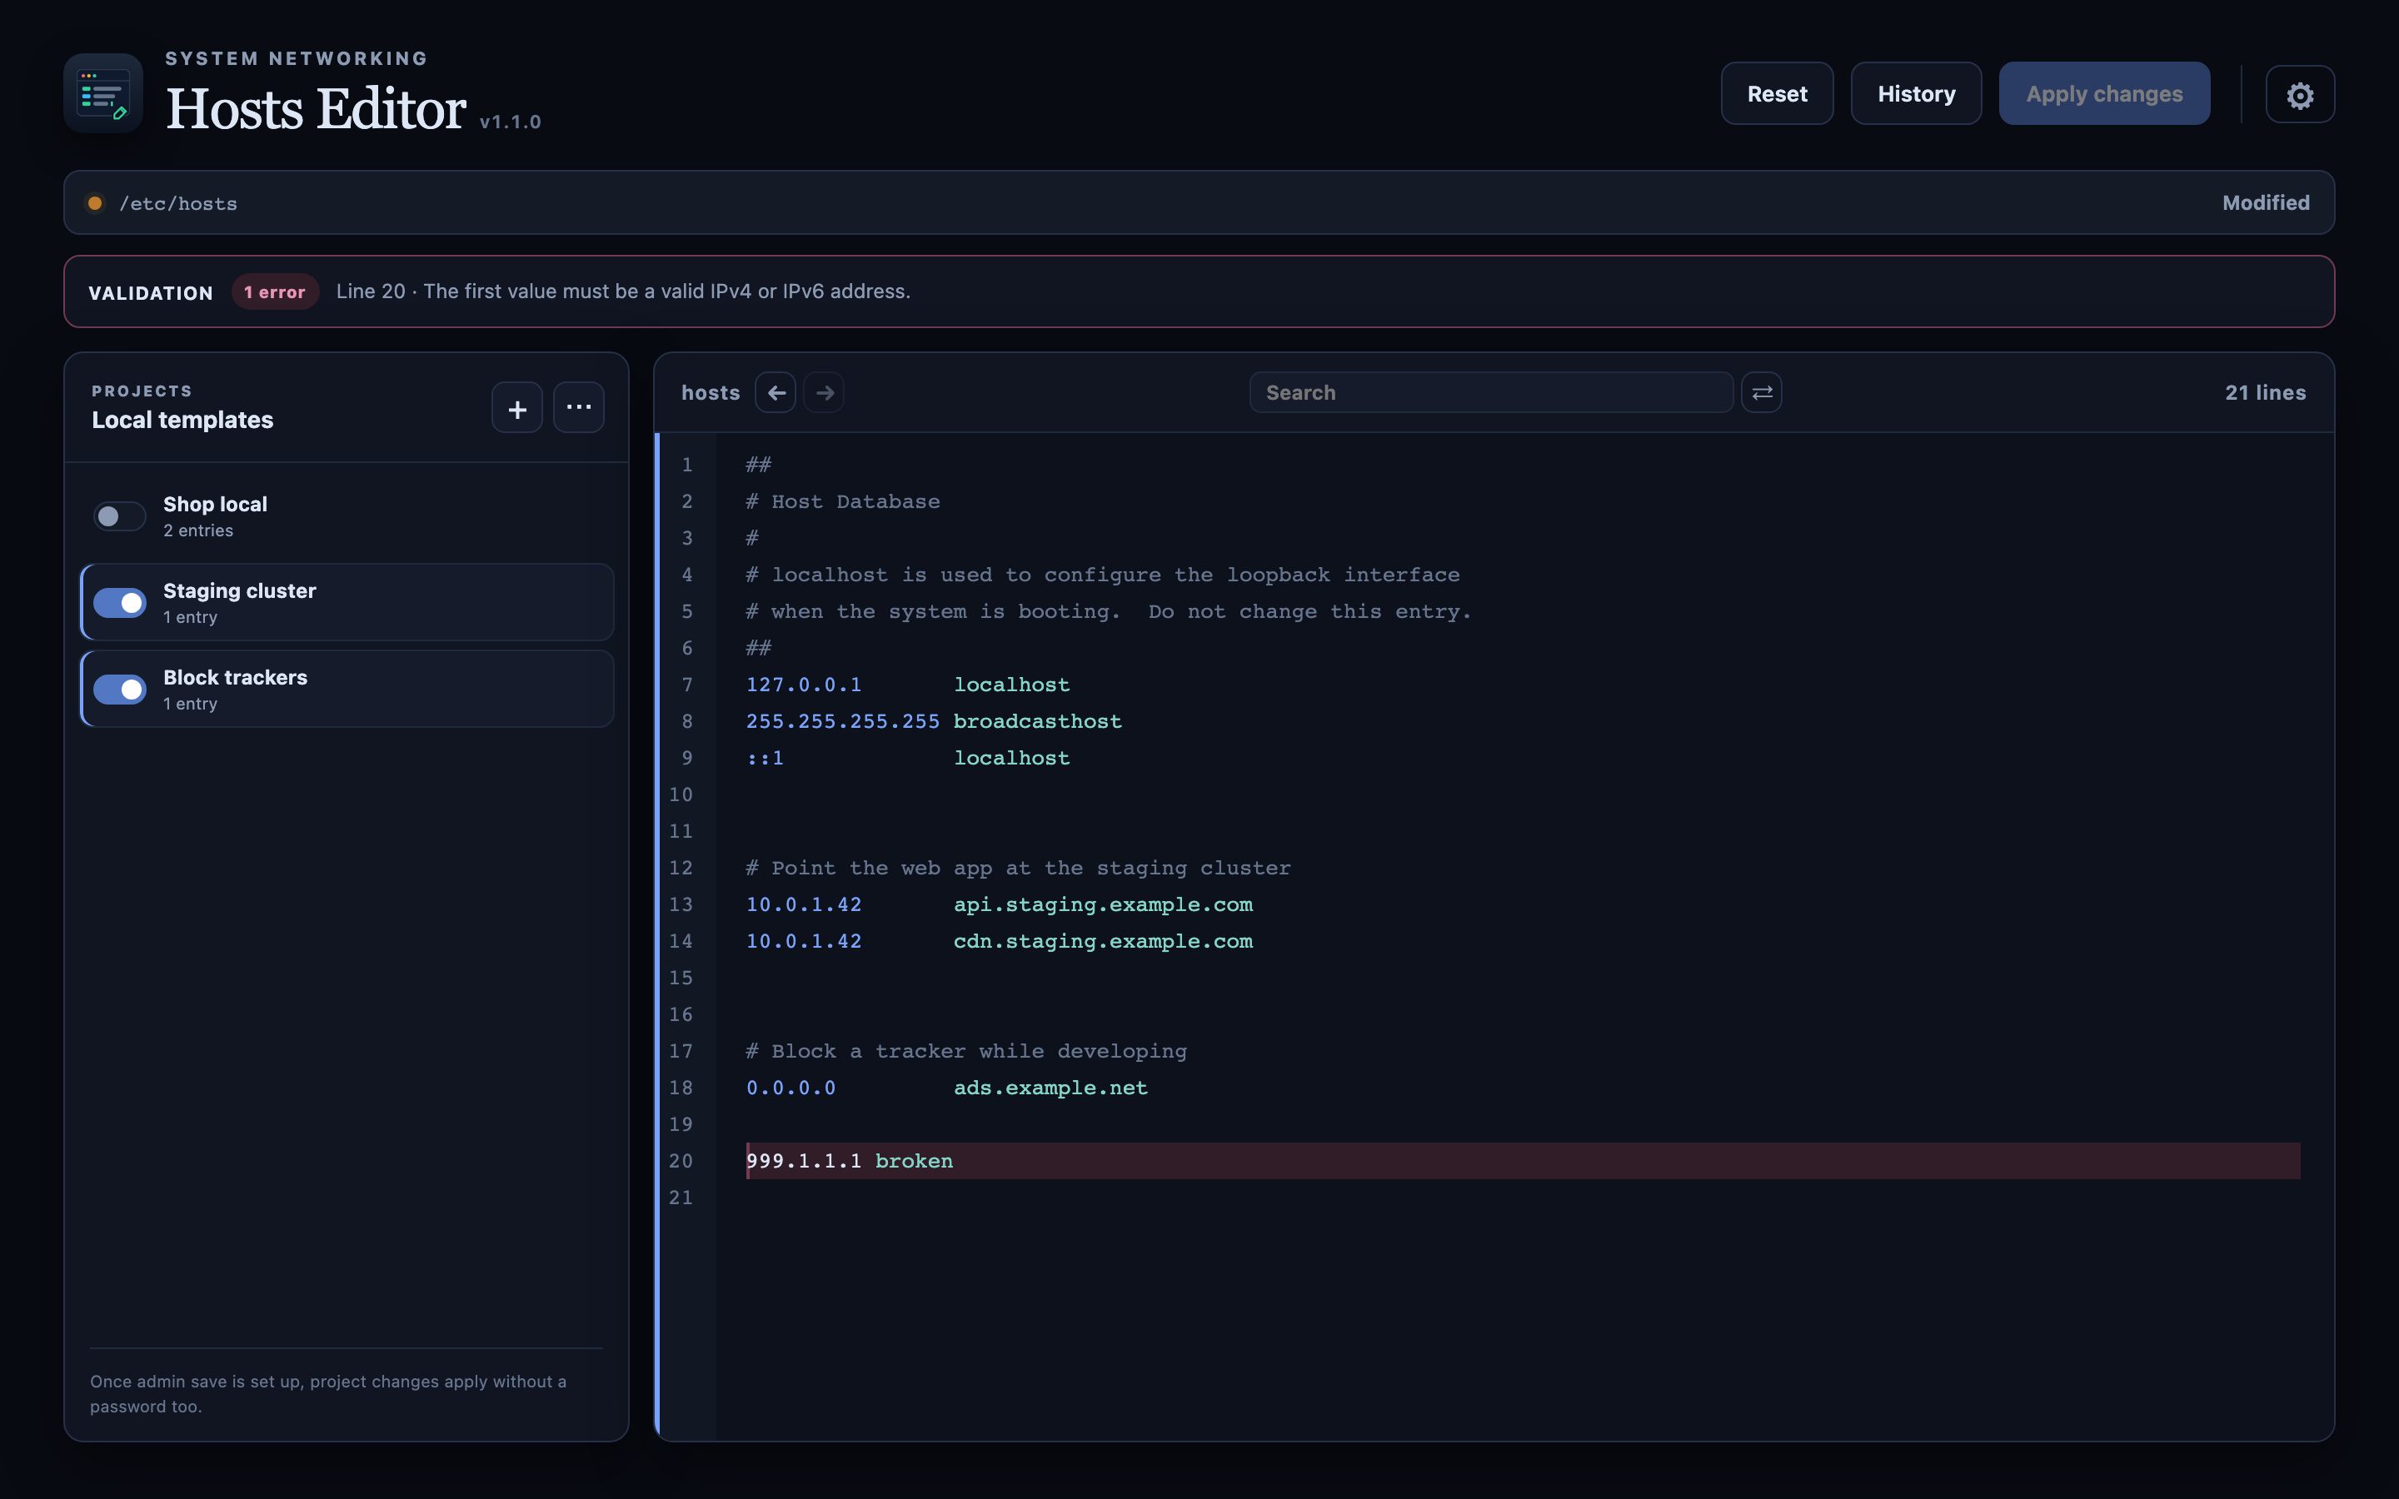Viewport: 2399px width, 1499px height.
Task: Place cursor on empty line 21
Action: click(x=1523, y=1198)
